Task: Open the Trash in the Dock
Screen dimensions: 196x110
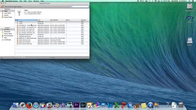Action: click(x=181, y=105)
